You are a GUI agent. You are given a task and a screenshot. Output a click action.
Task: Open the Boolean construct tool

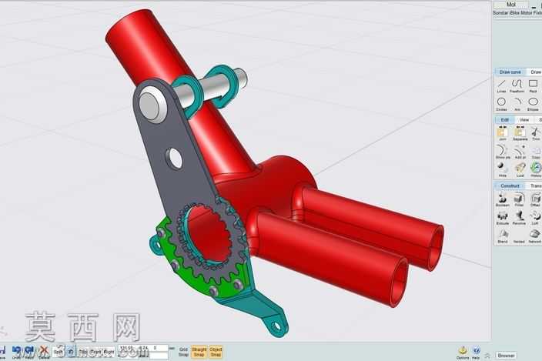pos(502,199)
